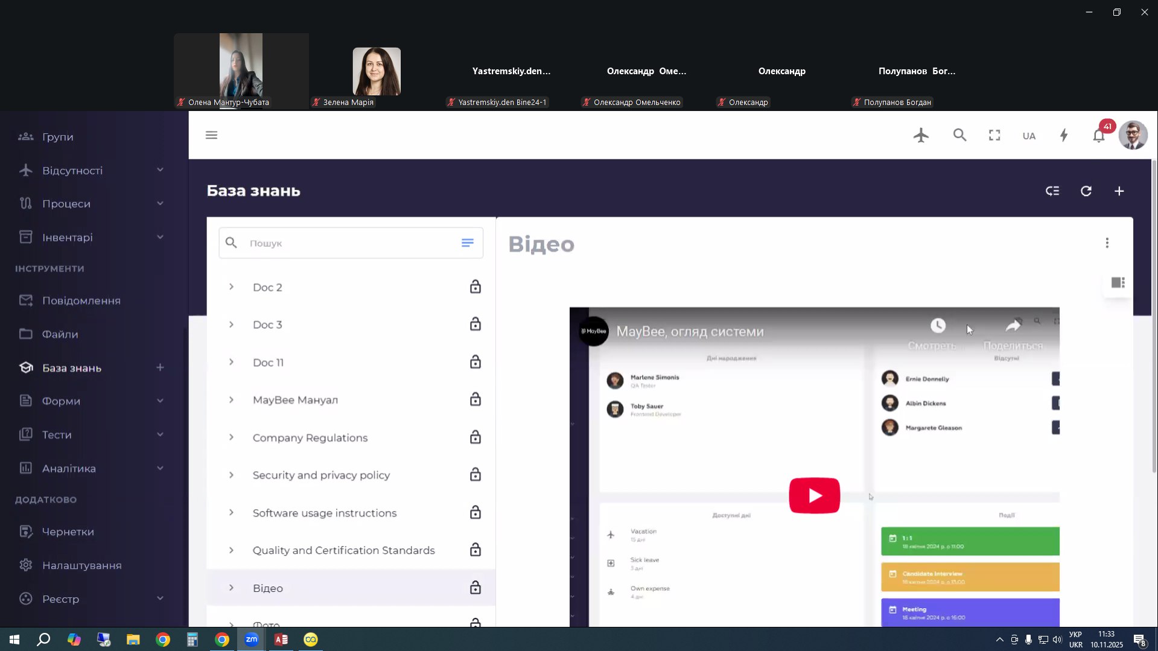
Task: Expand the Doc 3 tree item
Action: [231, 325]
